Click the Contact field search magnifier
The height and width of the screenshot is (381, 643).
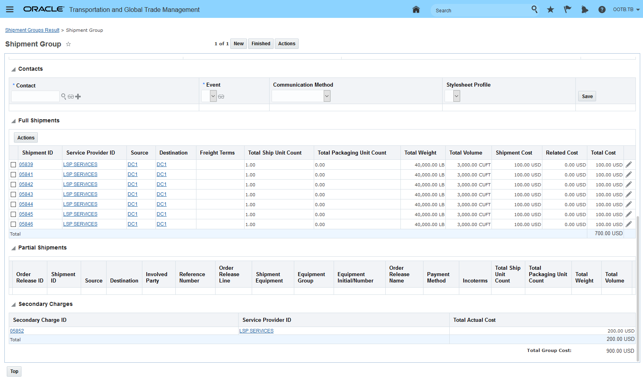(63, 97)
